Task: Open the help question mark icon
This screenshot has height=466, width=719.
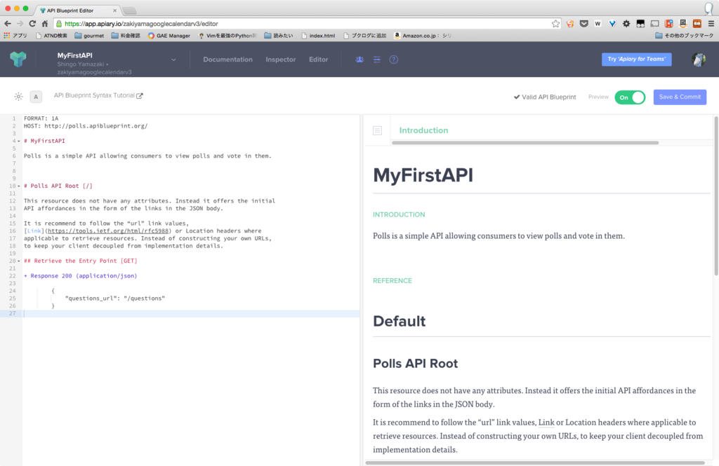Action: pyautogui.click(x=394, y=60)
